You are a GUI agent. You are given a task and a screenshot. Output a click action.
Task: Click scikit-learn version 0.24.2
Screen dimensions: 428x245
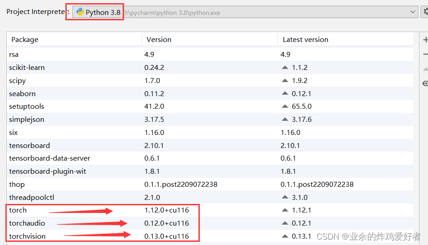coord(154,68)
